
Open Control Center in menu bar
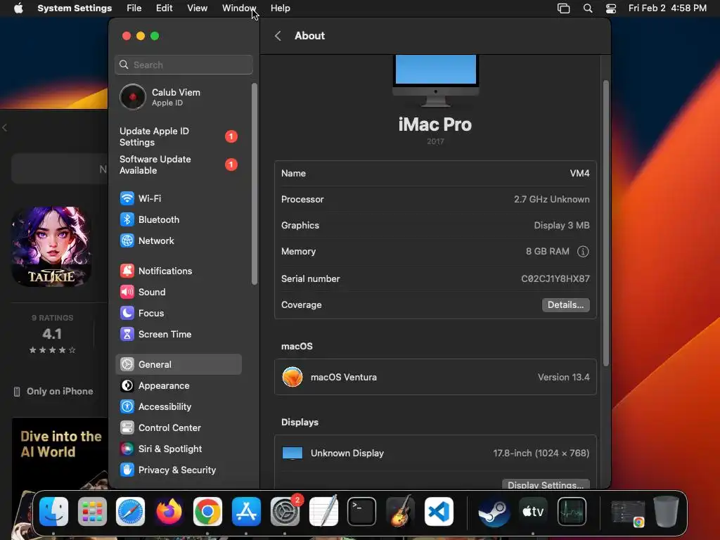coord(611,8)
